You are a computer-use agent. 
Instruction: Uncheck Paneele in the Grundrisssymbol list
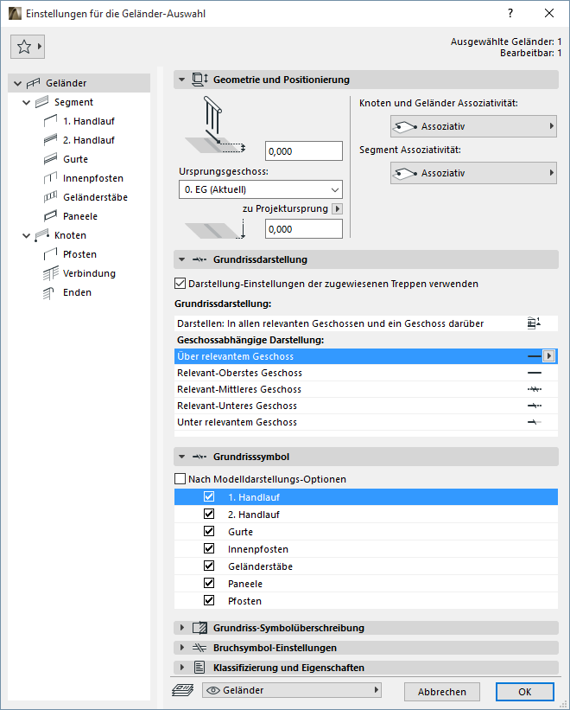[208, 583]
